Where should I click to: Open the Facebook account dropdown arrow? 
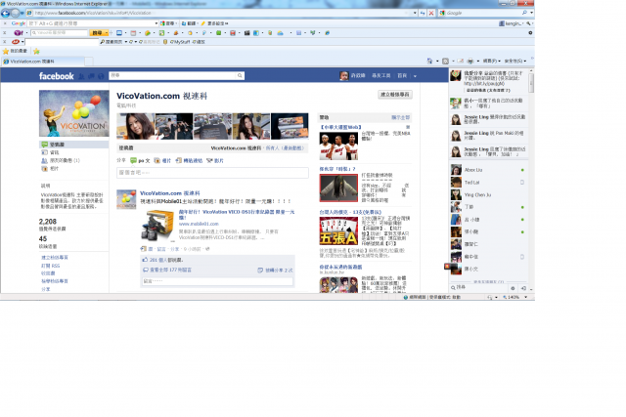[x=415, y=76]
